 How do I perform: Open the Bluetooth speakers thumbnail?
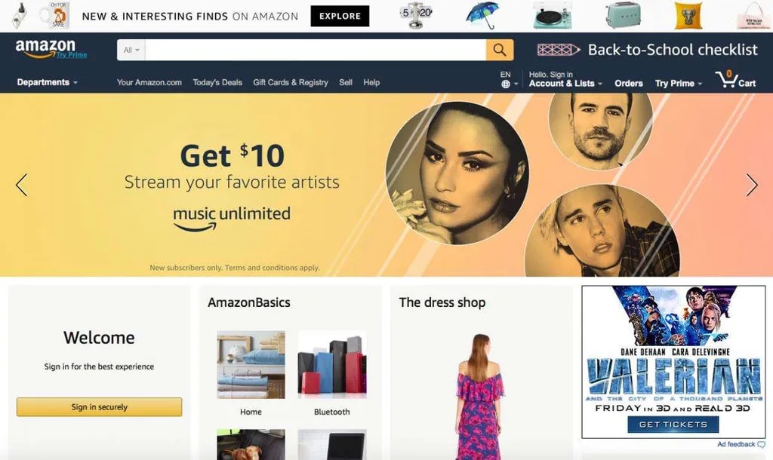tap(332, 364)
